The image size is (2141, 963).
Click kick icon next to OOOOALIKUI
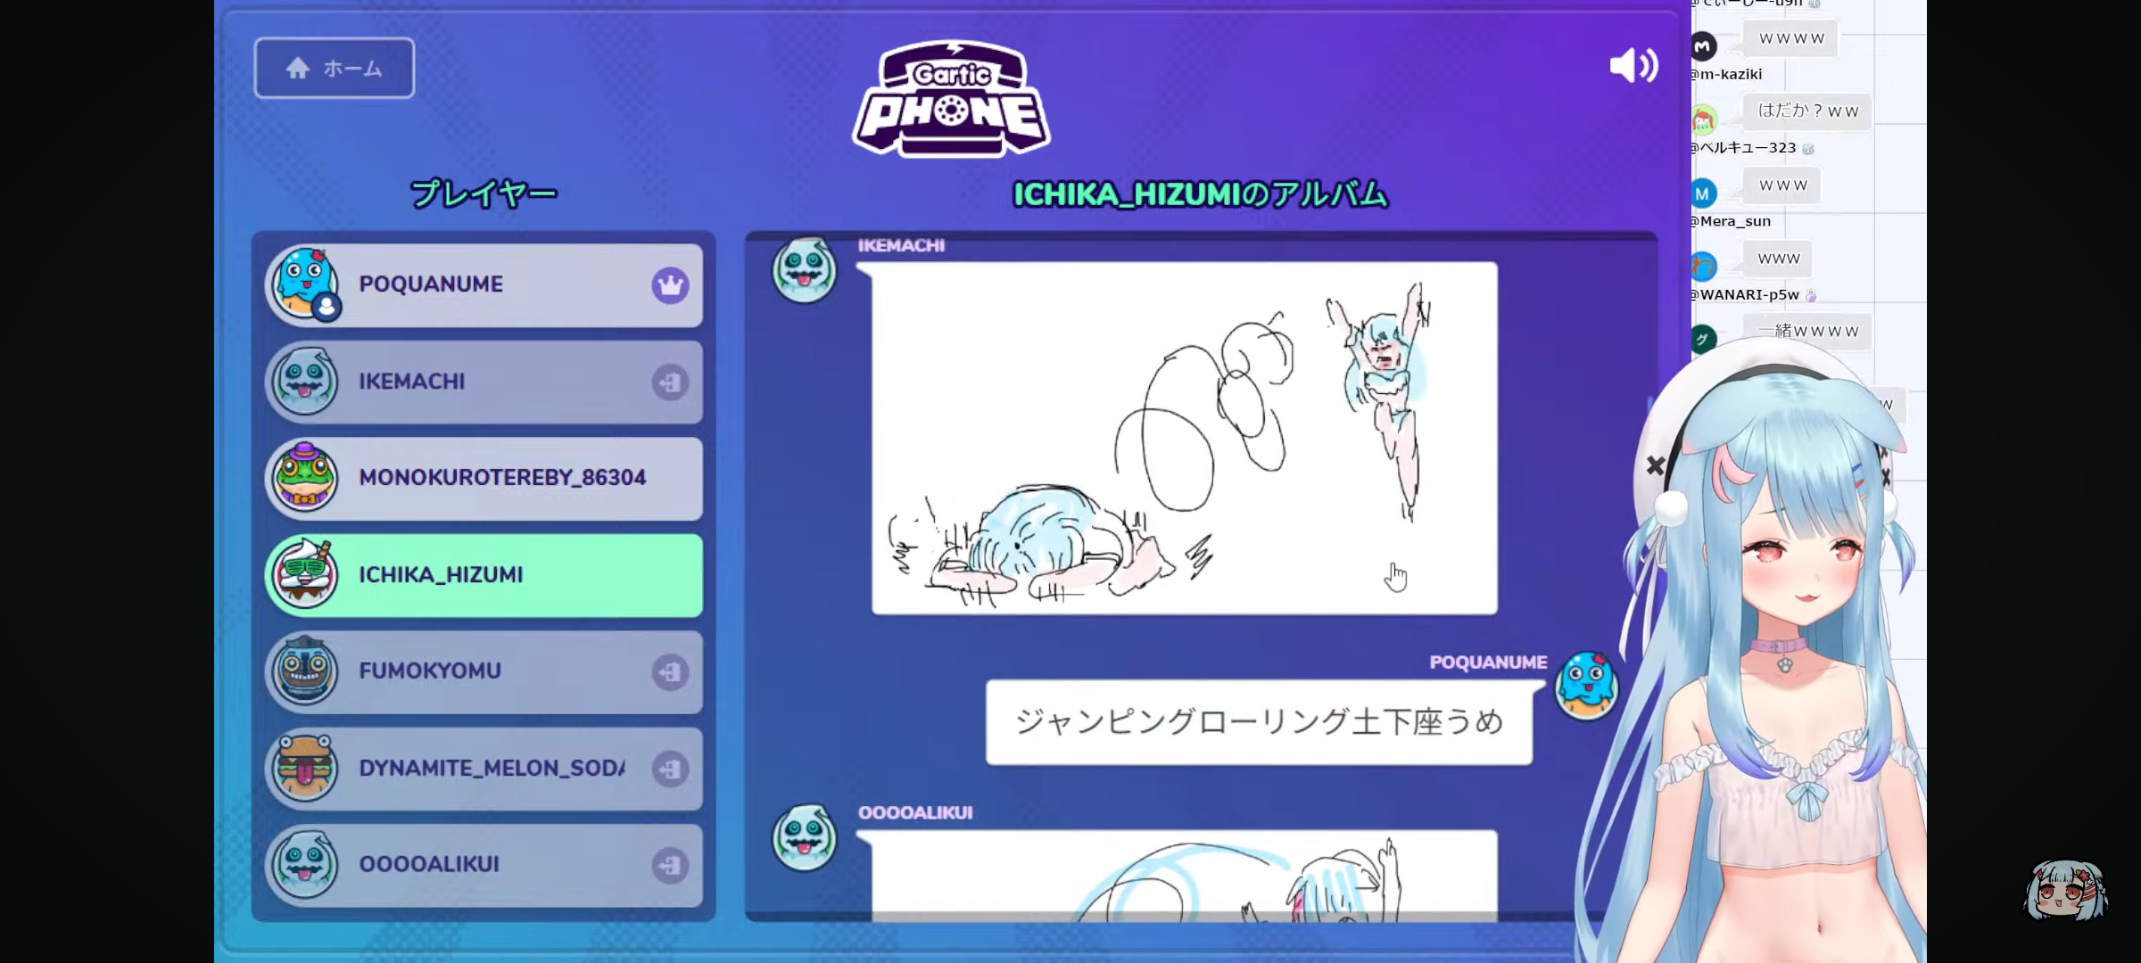[670, 865]
